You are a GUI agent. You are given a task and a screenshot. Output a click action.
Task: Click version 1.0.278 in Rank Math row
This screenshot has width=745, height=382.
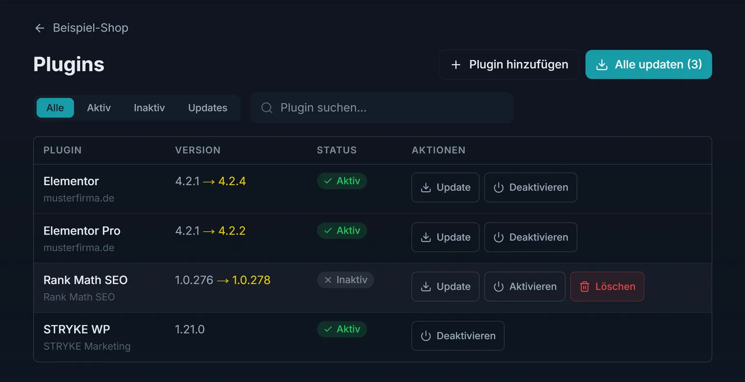pos(251,280)
